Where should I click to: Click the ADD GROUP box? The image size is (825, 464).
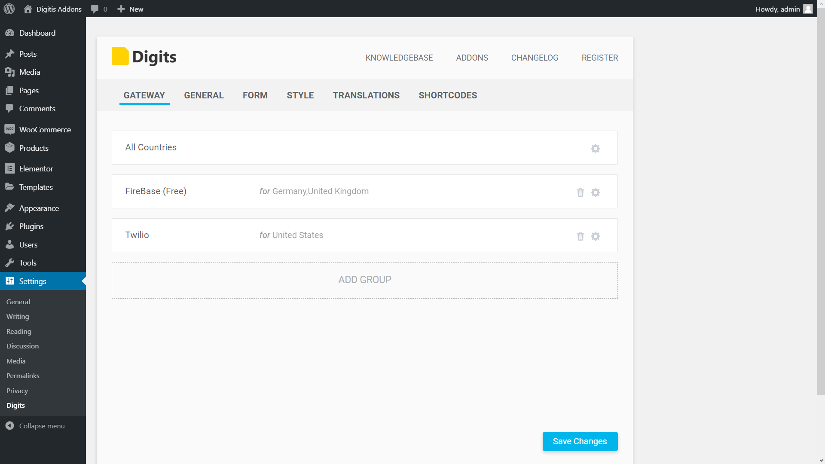[x=365, y=280]
